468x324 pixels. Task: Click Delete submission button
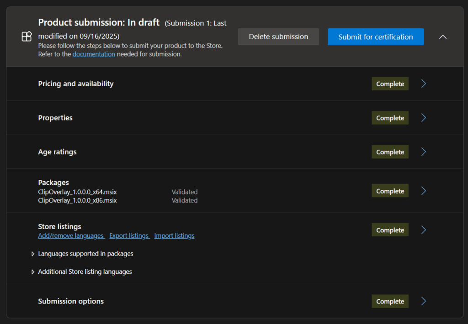pyautogui.click(x=278, y=37)
